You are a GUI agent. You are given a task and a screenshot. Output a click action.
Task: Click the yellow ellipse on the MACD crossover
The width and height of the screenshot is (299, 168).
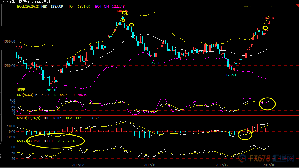pyautogui.click(x=245, y=134)
